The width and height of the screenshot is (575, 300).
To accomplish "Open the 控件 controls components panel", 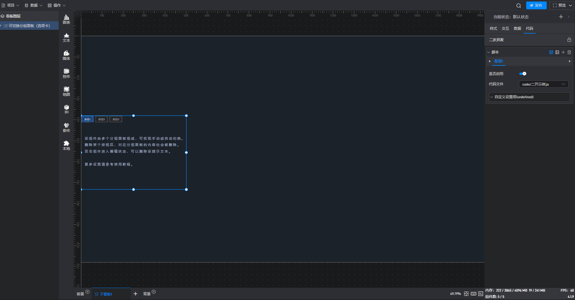I will coord(66,74).
